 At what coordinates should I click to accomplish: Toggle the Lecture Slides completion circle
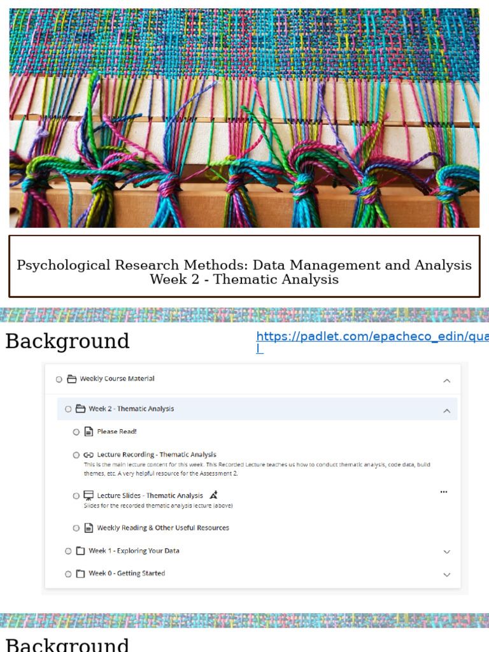point(76,495)
